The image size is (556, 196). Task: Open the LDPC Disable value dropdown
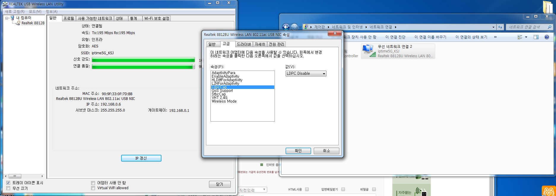[x=306, y=74]
